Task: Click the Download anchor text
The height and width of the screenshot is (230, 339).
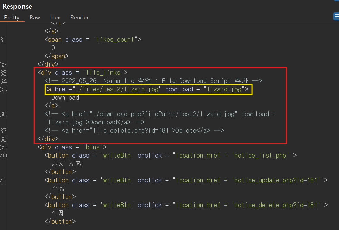Action: pyautogui.click(x=65, y=98)
